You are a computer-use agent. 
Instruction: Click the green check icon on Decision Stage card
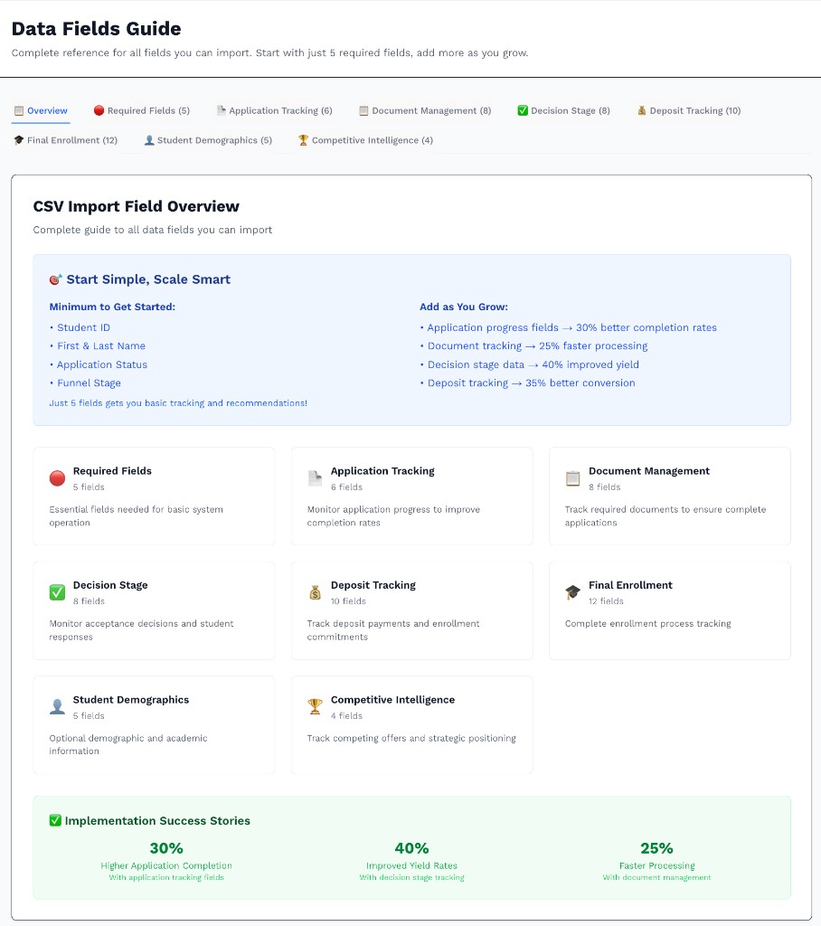57,592
